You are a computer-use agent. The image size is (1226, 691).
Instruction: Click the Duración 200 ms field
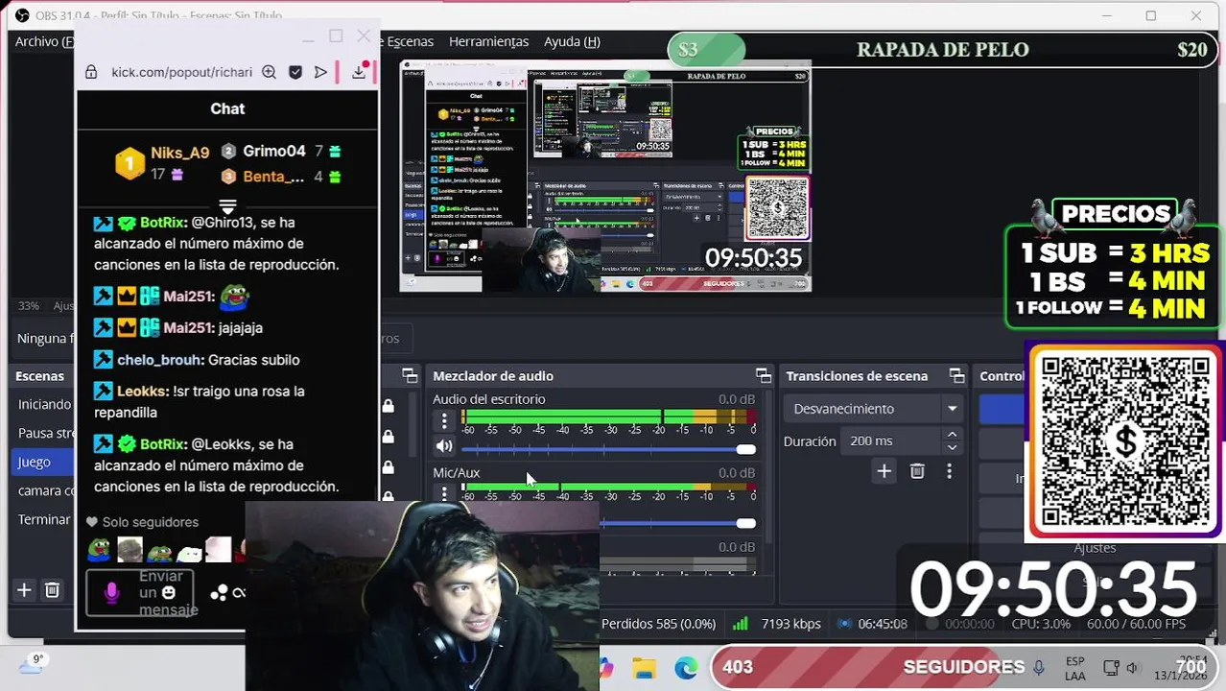click(892, 441)
